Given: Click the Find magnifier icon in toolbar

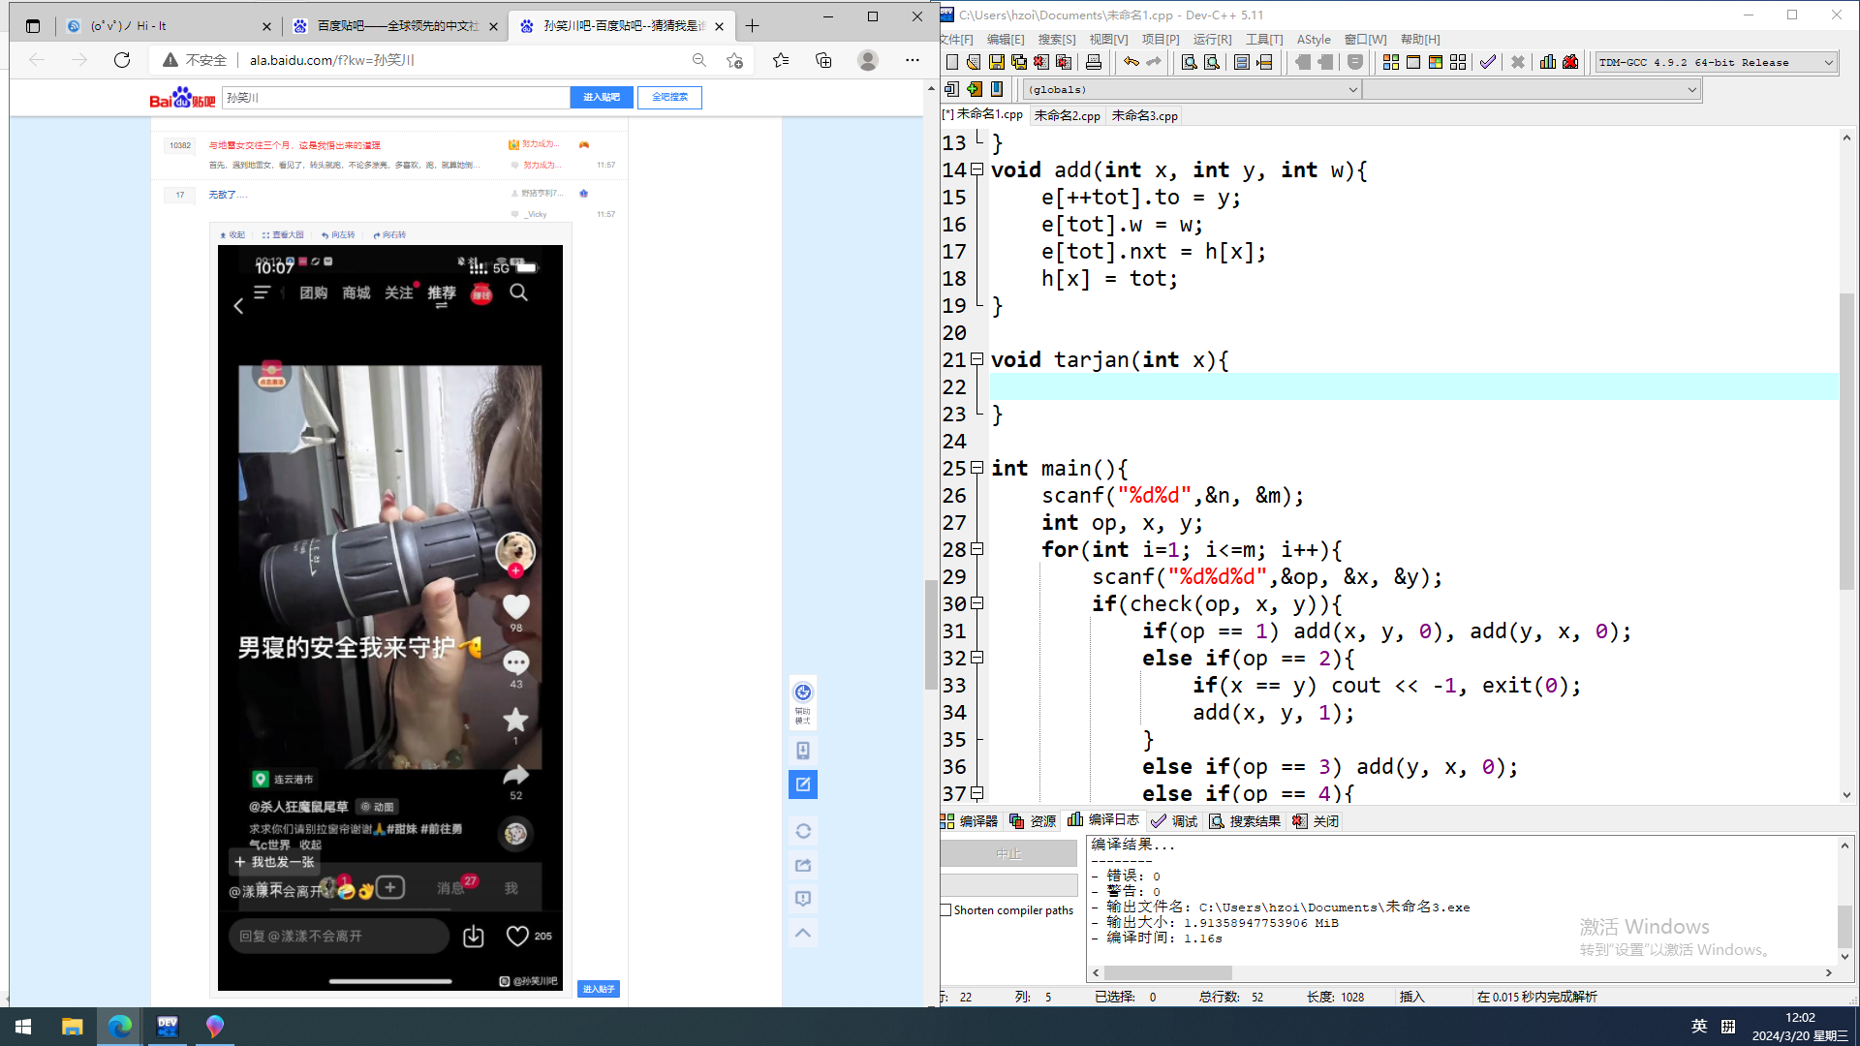Looking at the screenshot, I should [x=1189, y=62].
